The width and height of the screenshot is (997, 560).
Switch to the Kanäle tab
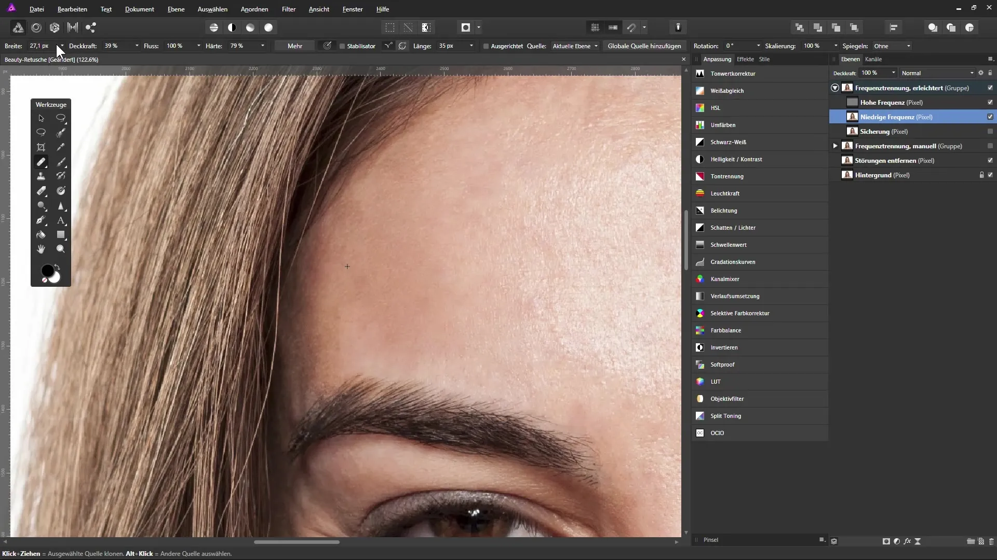pos(873,59)
